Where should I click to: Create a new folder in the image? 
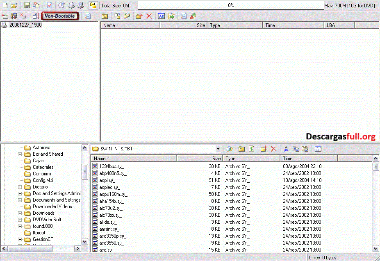tap(139, 16)
